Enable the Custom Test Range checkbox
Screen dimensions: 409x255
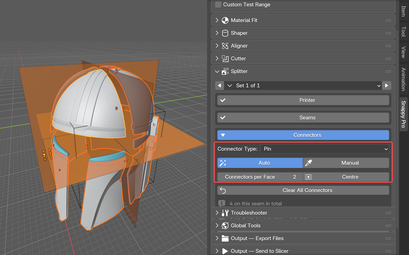pos(218,5)
